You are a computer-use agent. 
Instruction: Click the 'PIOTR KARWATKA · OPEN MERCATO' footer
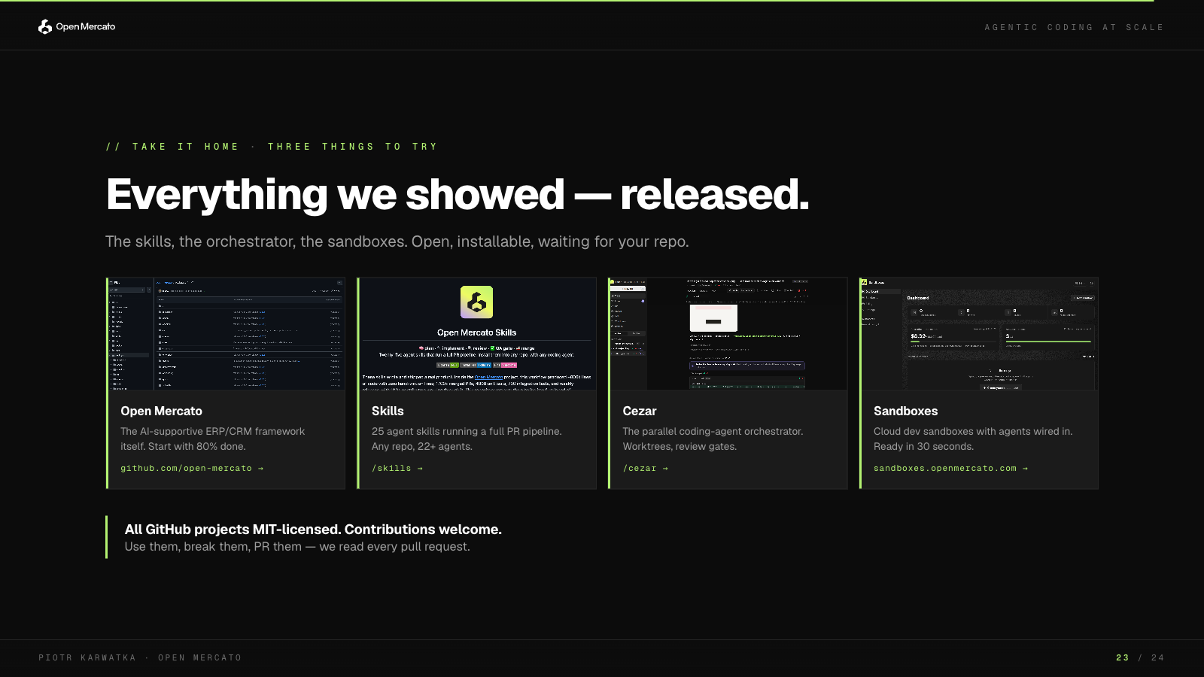140,657
